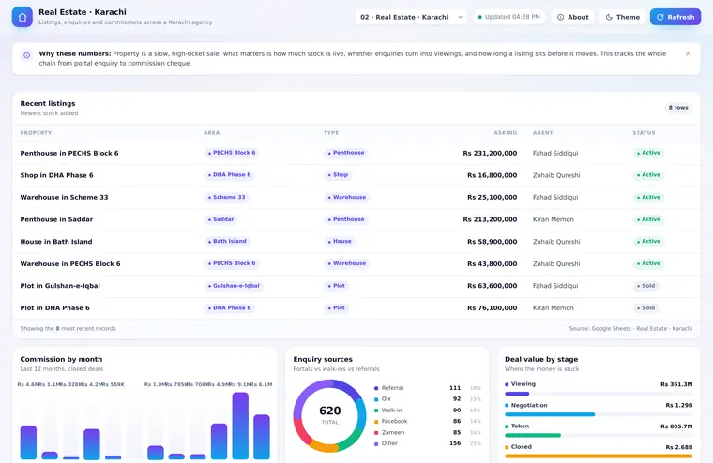Click the Viewing stage progress bar
The image size is (713, 463).
point(599,394)
